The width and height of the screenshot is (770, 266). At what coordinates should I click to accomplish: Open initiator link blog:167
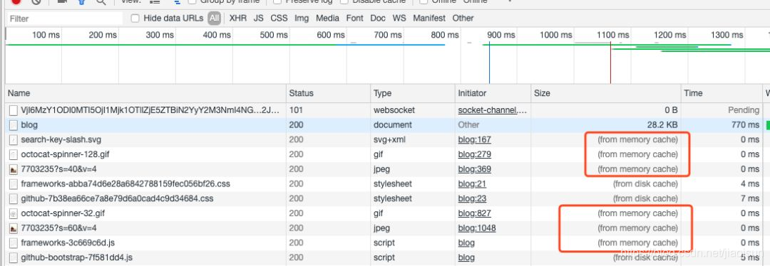coord(474,139)
